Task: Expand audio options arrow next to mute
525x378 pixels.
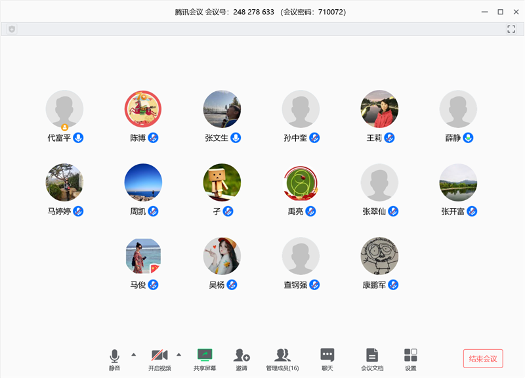Action: point(134,354)
